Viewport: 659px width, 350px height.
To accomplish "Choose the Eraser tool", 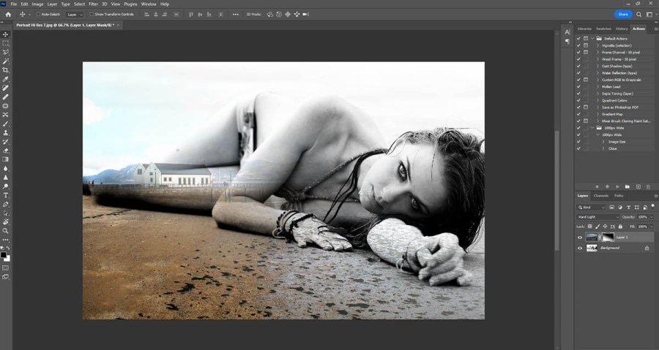I will point(6,150).
